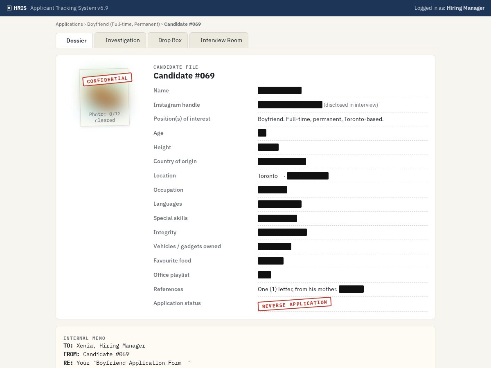Reveal the redacted Country of origin
Screen dimensions: 491x368
[x=282, y=162]
